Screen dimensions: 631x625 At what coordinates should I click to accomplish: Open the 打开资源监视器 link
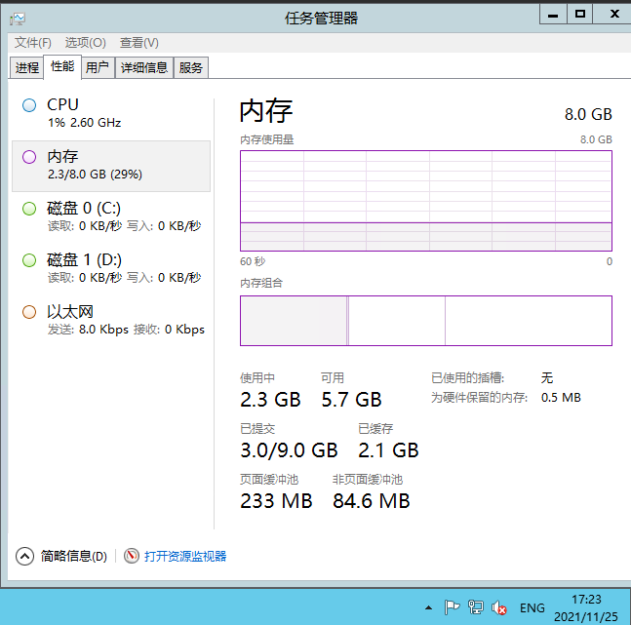(185, 556)
